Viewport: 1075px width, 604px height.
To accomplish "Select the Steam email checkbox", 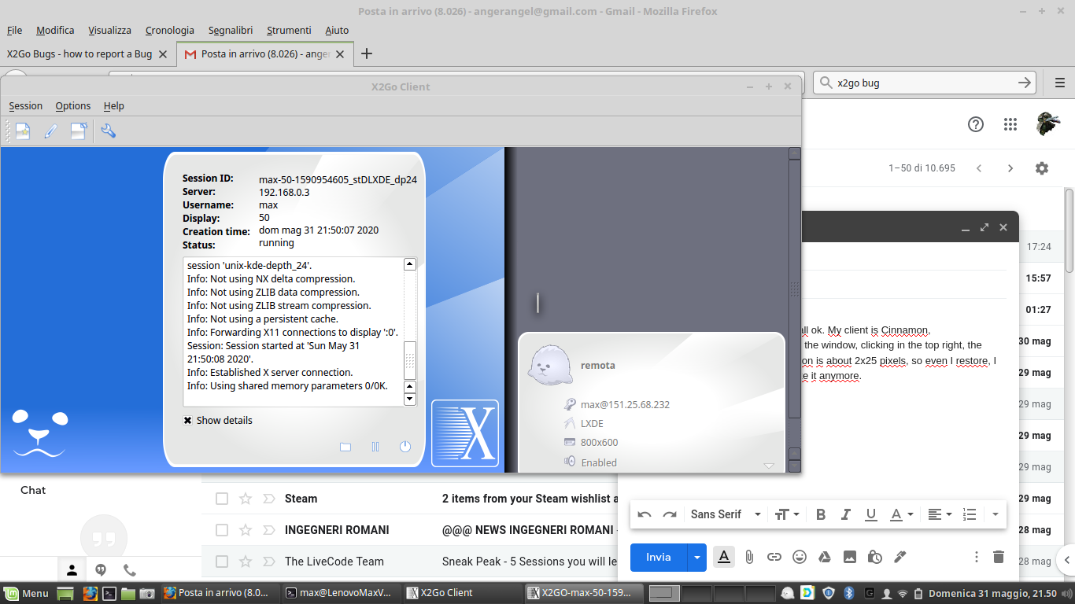I will click(222, 499).
